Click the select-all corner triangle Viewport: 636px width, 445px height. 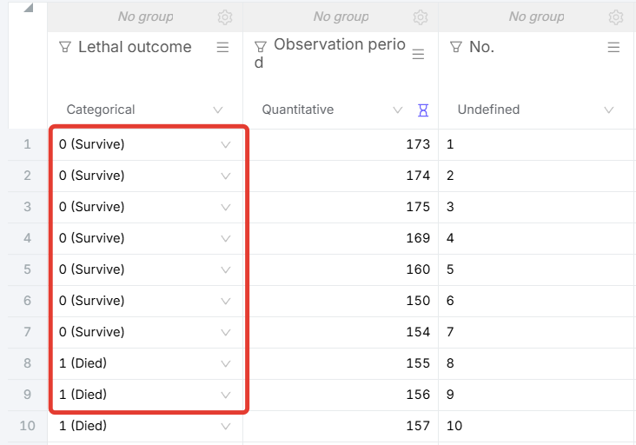[x=30, y=10]
